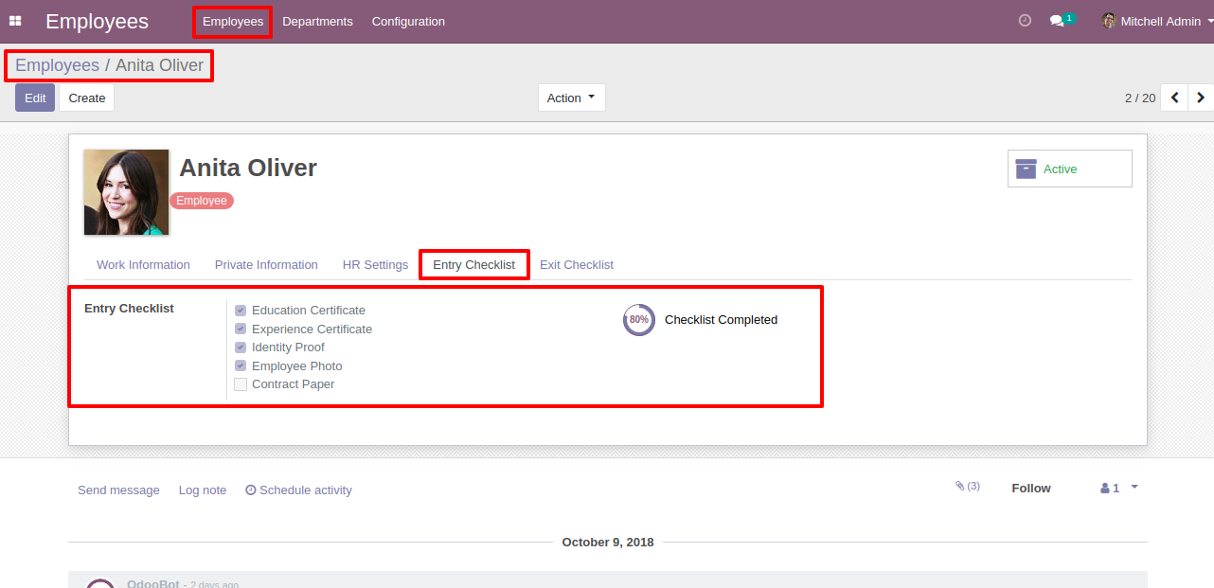Switch to Private Information tab
Image resolution: width=1214 pixels, height=588 pixels.
click(x=266, y=265)
